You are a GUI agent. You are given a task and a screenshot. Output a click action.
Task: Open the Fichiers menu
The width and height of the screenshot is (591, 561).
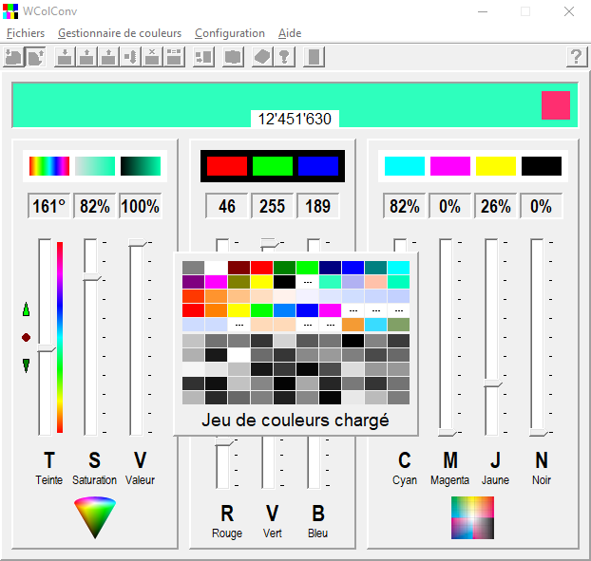pyautogui.click(x=26, y=33)
